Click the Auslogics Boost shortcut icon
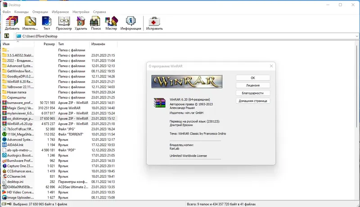360x207 pixels. [4, 155]
